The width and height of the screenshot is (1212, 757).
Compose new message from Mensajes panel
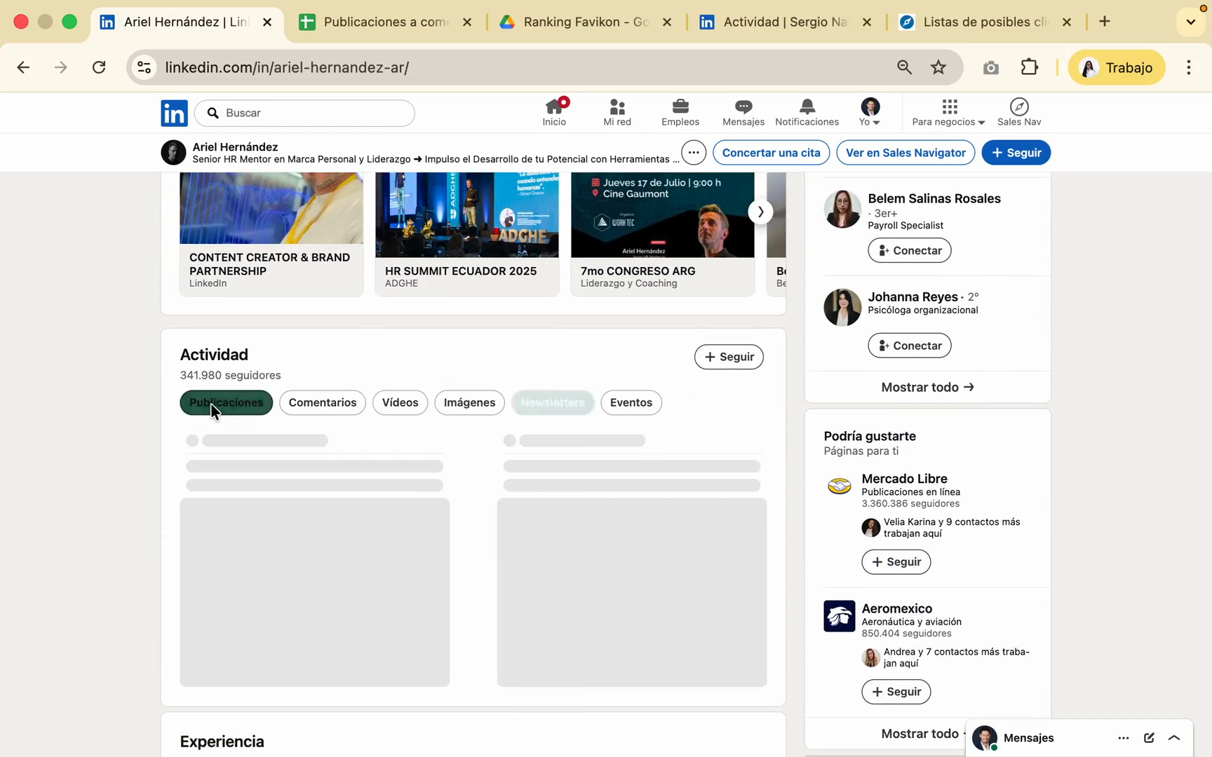coord(1149,737)
